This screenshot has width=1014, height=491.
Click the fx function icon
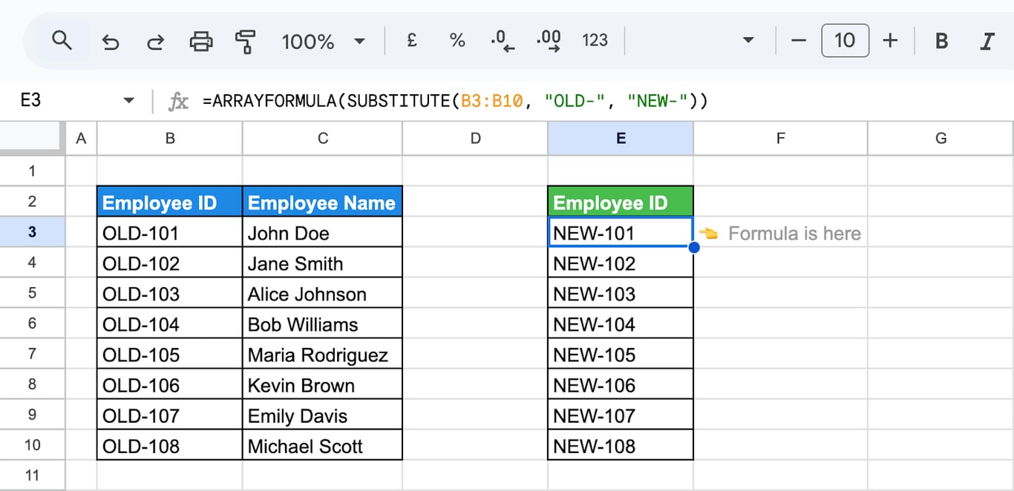pos(179,101)
